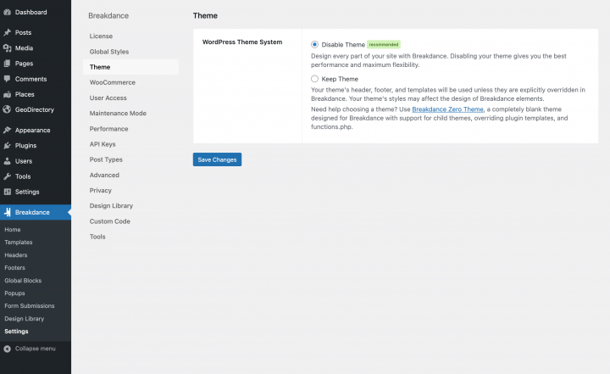Click the Appearance paintbrush icon

point(8,131)
